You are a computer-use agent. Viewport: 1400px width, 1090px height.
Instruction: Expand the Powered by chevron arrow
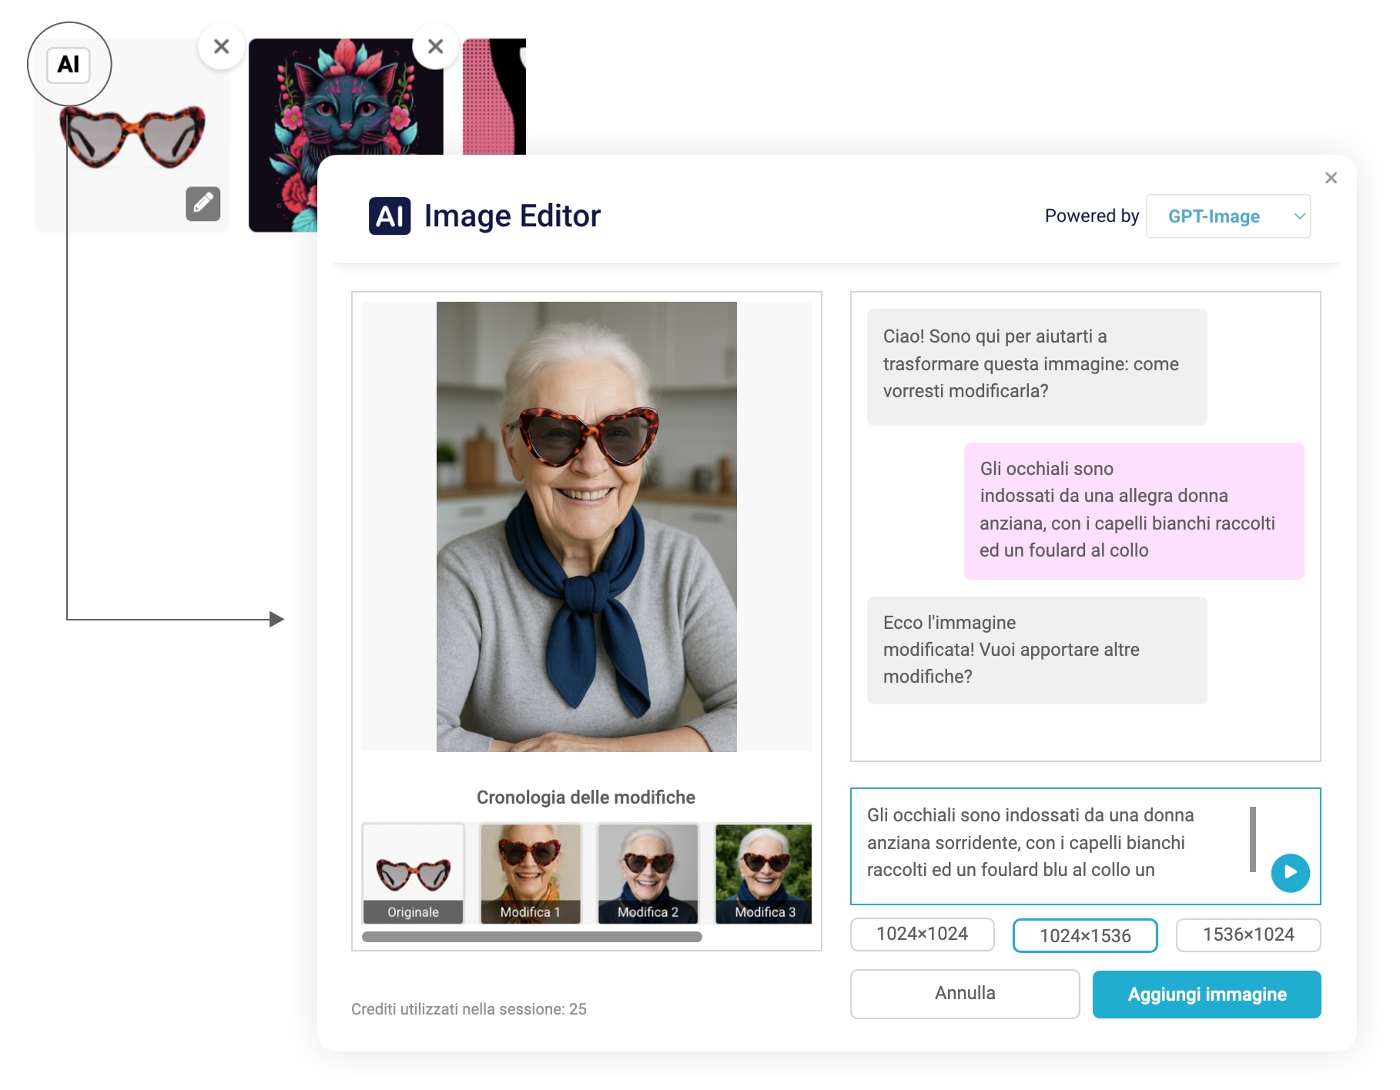coord(1299,216)
